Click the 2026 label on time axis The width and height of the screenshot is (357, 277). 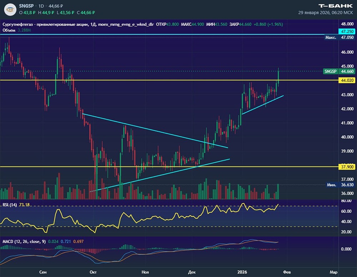[x=242, y=272]
